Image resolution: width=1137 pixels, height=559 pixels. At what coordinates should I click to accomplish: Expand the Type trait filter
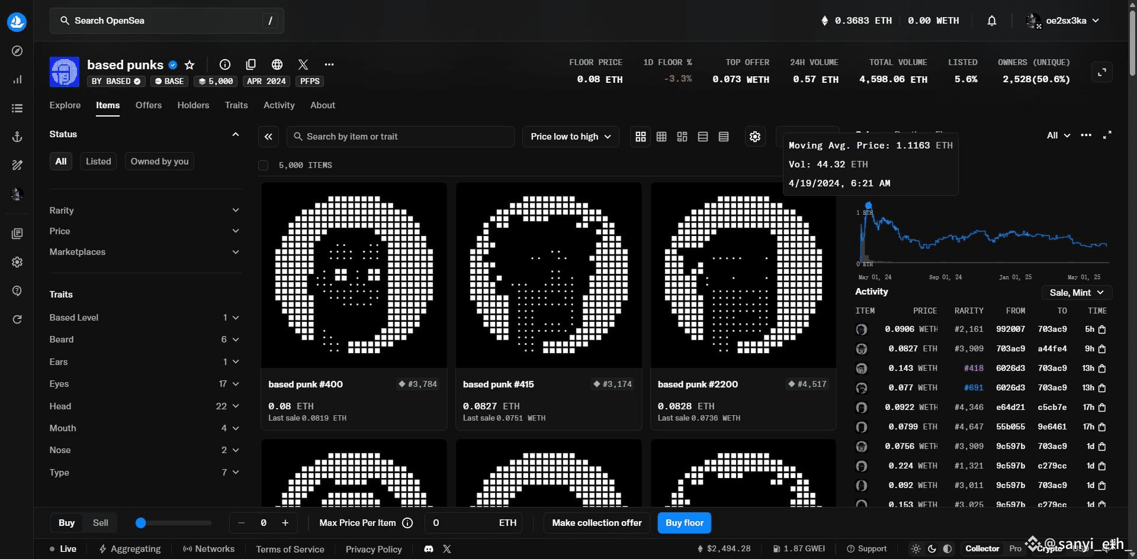[x=145, y=473]
